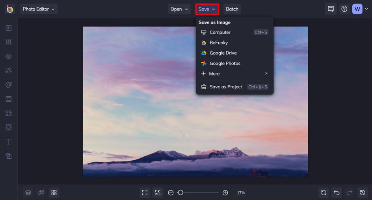The height and width of the screenshot is (200, 372).
Task: Expand the Photo Editor mode dropdown
Action: [39, 9]
